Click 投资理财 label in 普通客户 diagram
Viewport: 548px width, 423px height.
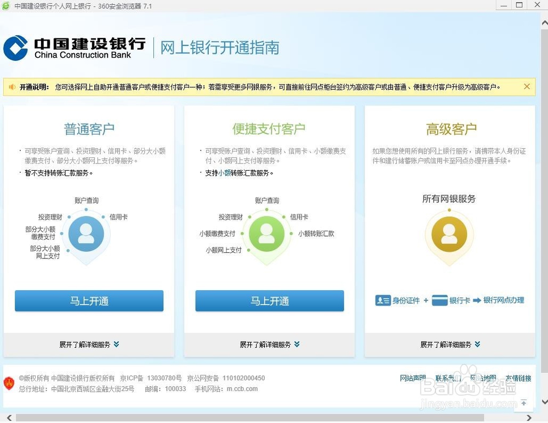(x=50, y=217)
